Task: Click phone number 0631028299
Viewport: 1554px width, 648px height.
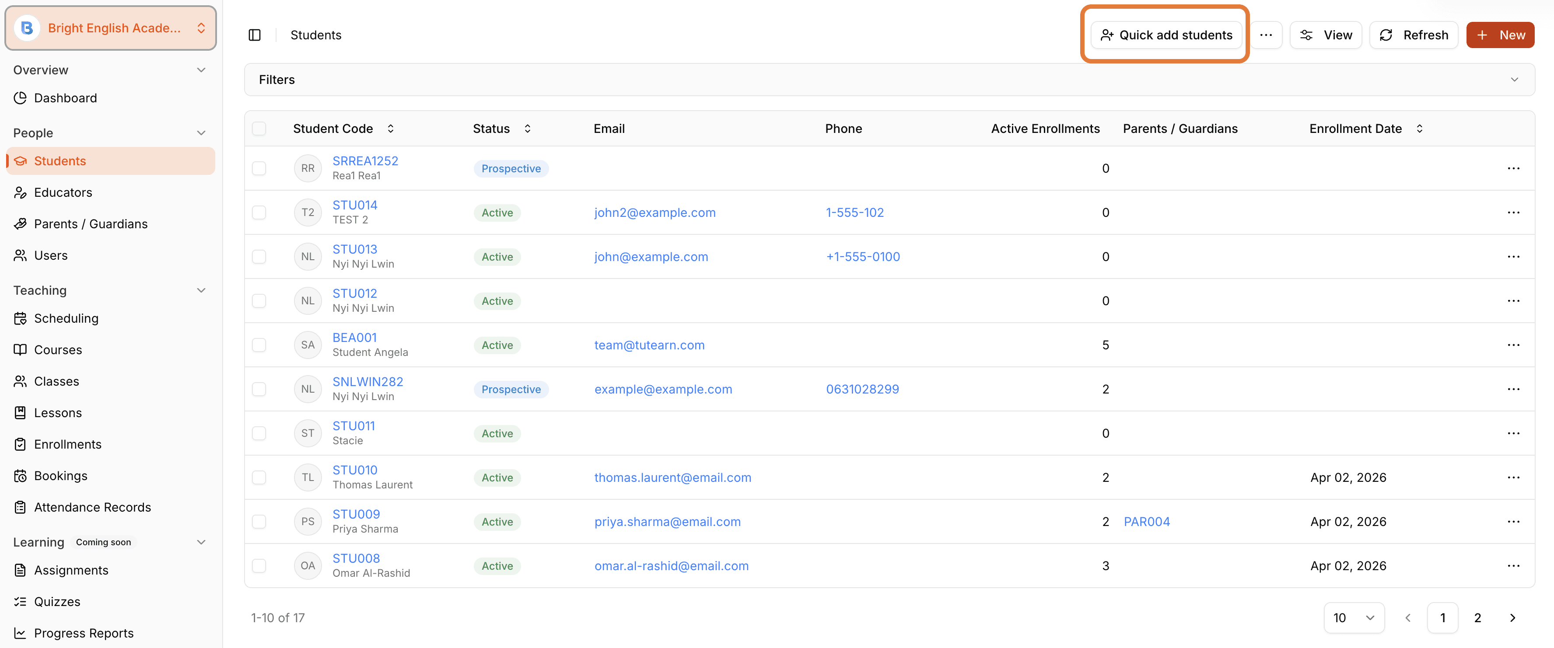Action: click(862, 389)
